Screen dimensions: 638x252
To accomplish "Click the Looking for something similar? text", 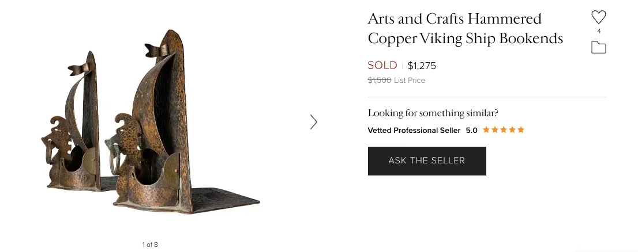I will click(433, 113).
